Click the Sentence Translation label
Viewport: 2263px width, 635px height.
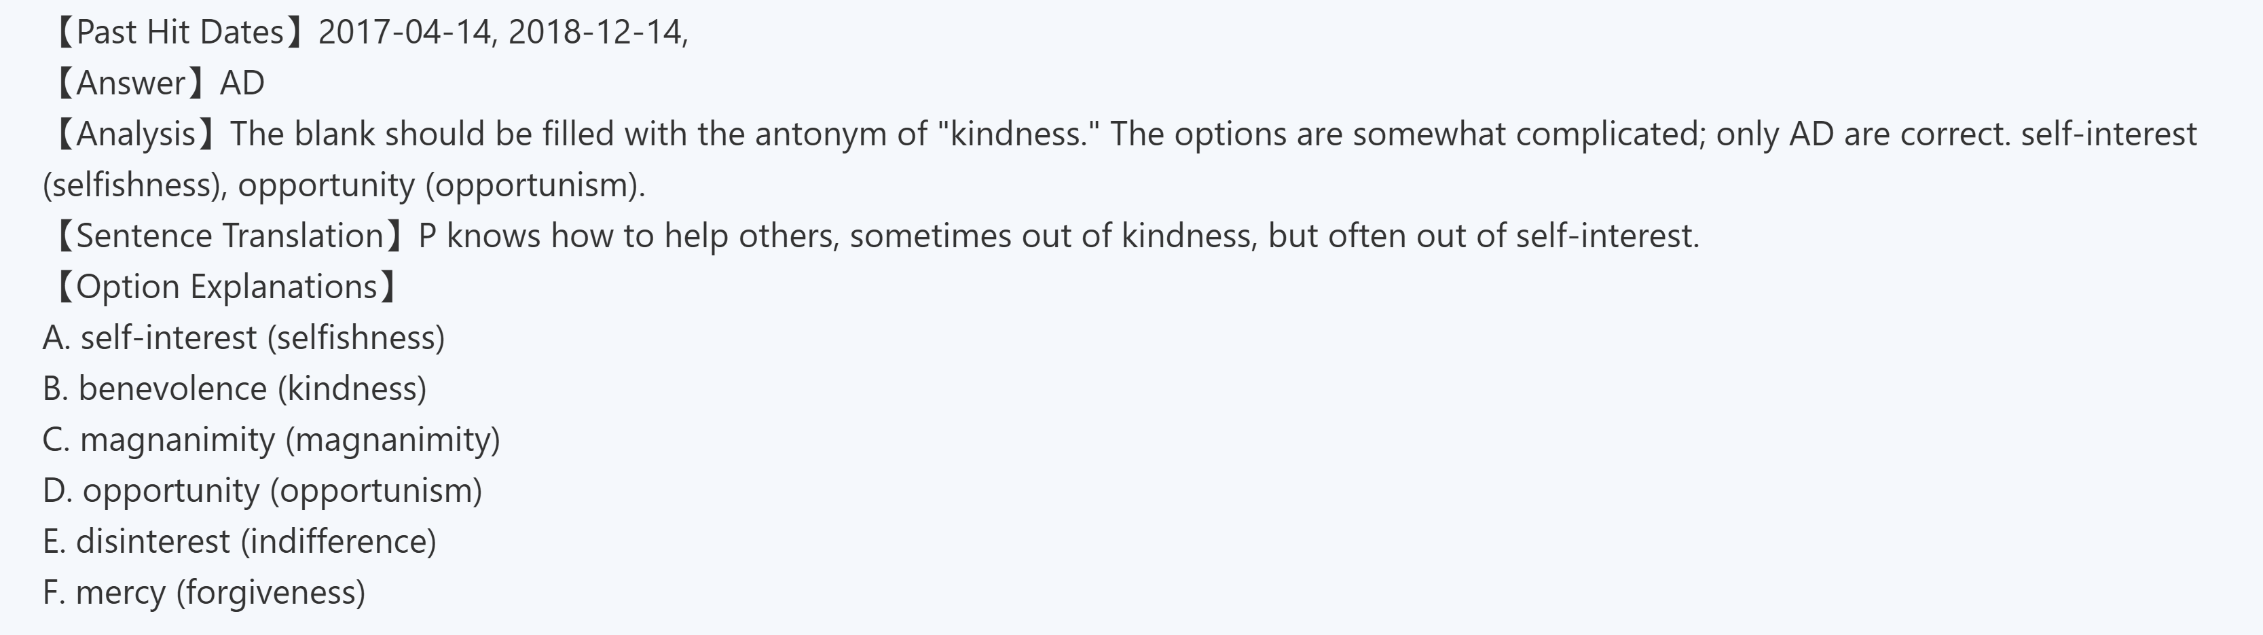(x=229, y=236)
